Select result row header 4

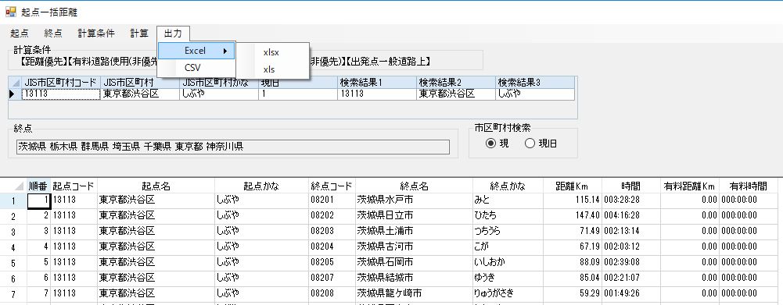pyautogui.click(x=13, y=248)
